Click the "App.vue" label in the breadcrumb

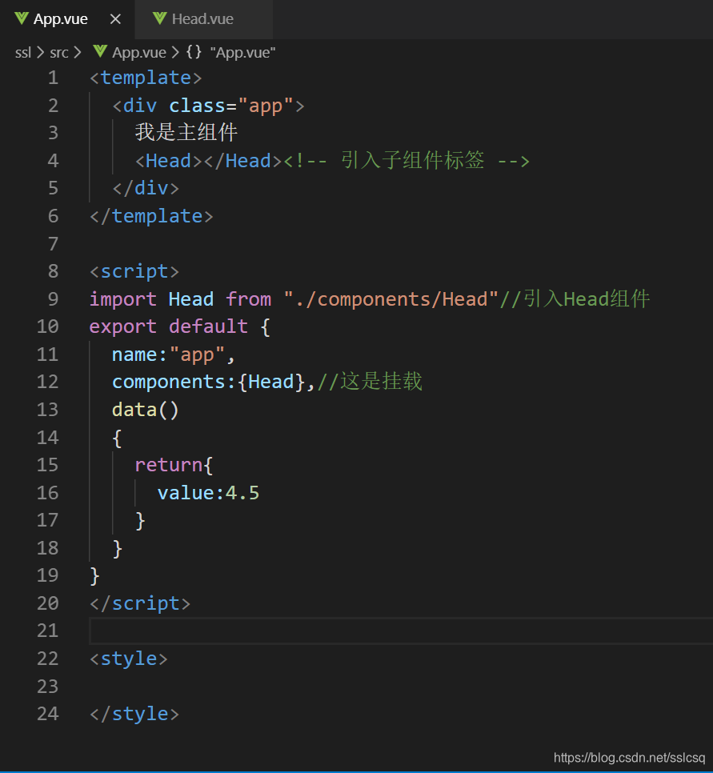244,52
